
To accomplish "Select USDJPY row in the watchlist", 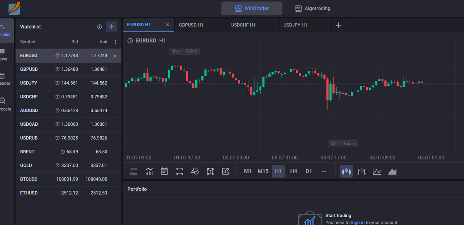I will coord(68,83).
